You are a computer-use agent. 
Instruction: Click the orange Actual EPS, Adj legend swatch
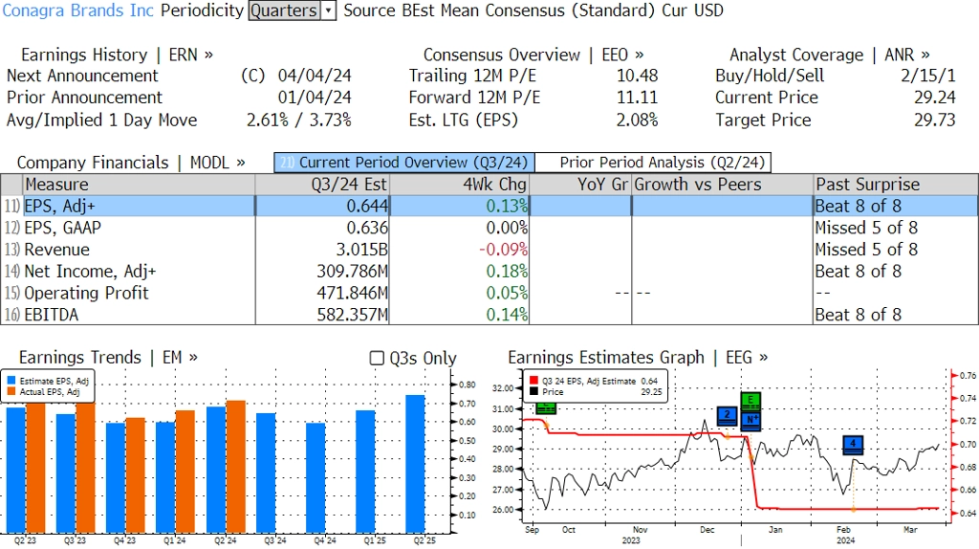coord(11,392)
